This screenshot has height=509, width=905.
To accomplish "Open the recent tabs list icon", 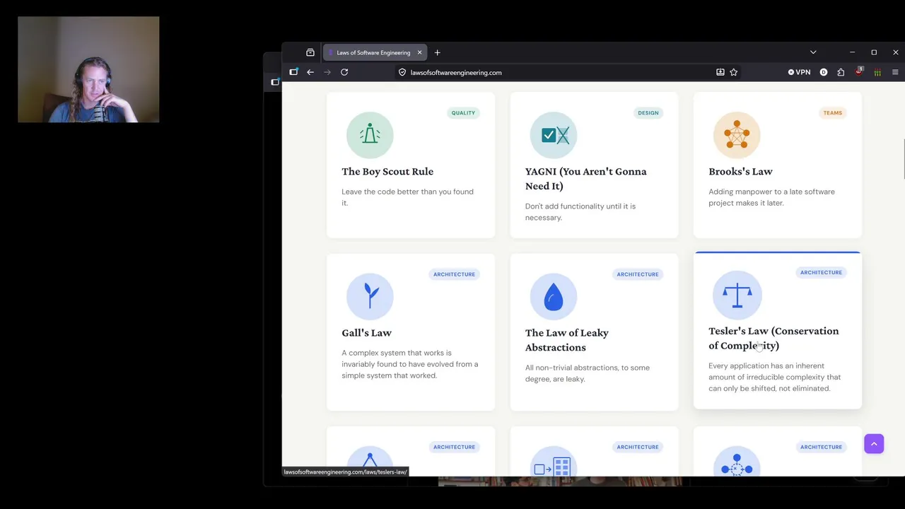I will (x=310, y=52).
